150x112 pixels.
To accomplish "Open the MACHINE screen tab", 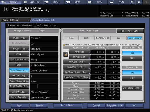I will pos(11,2).
